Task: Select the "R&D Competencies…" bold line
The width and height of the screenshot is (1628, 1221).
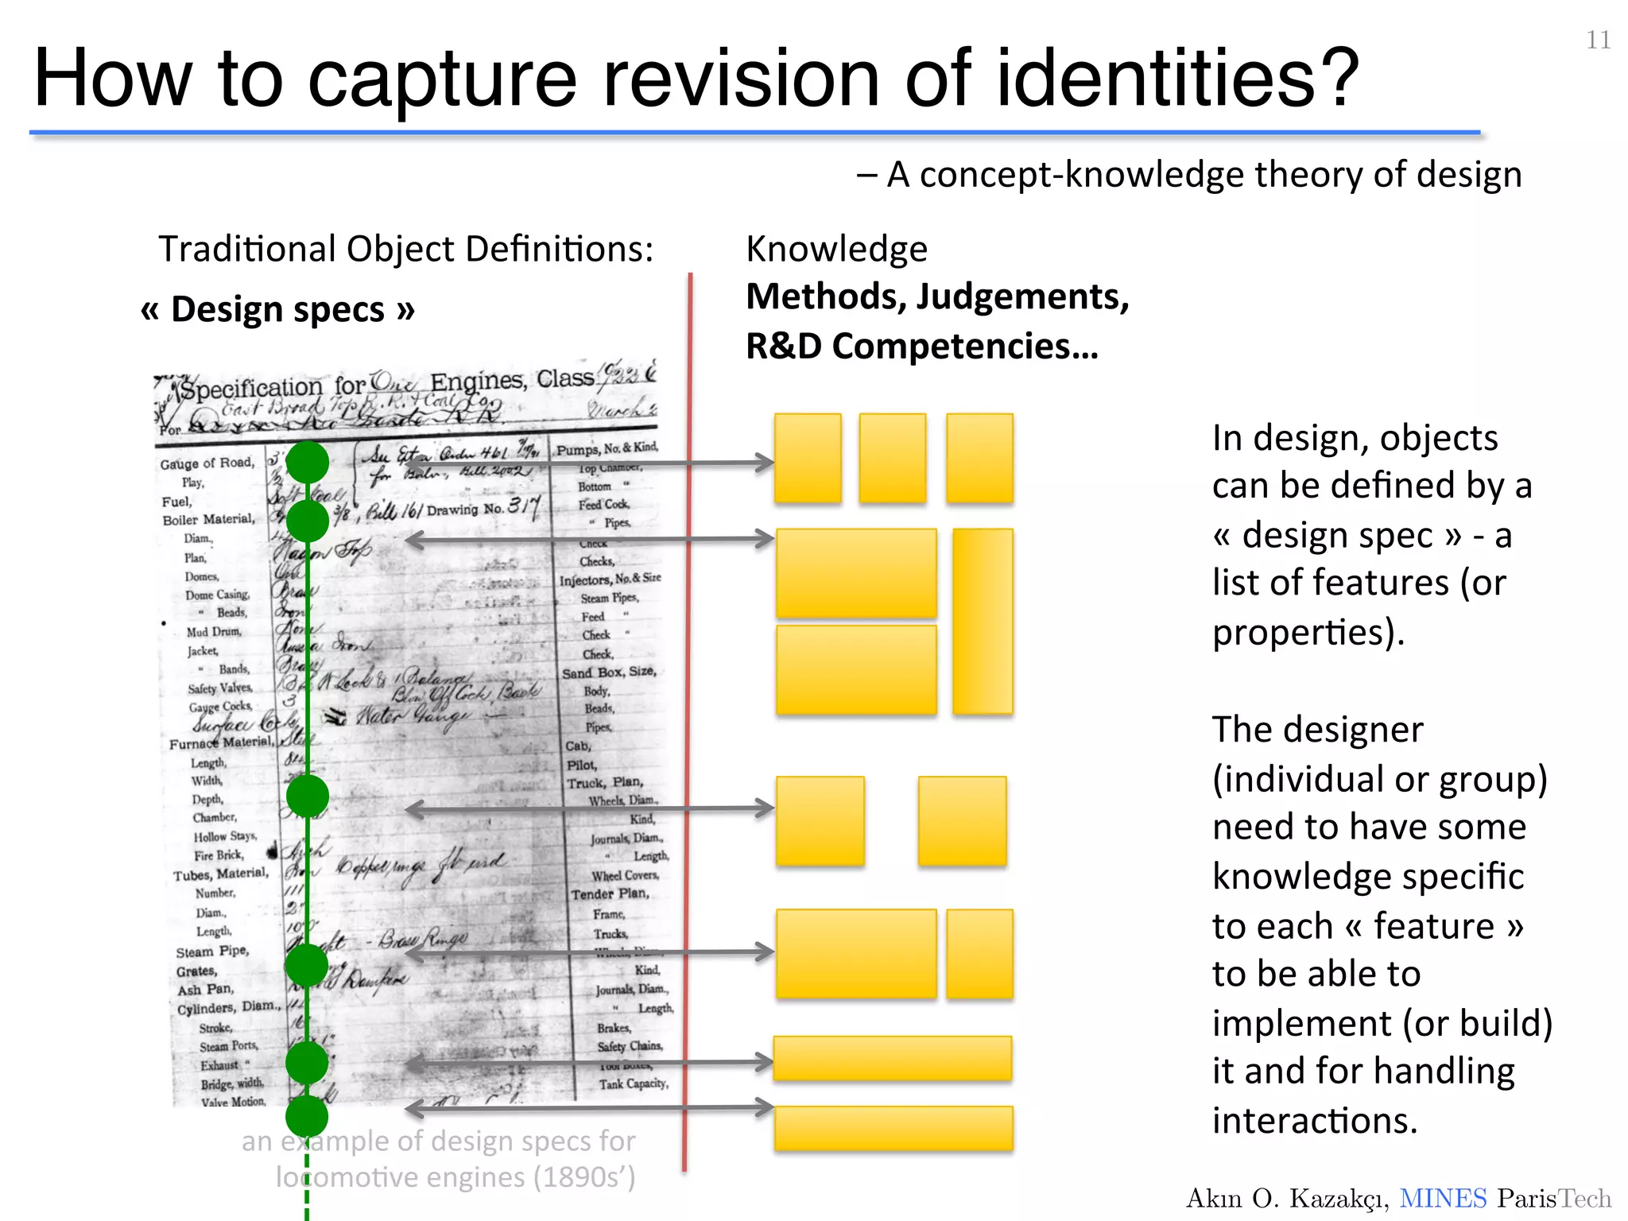Action: tap(922, 347)
